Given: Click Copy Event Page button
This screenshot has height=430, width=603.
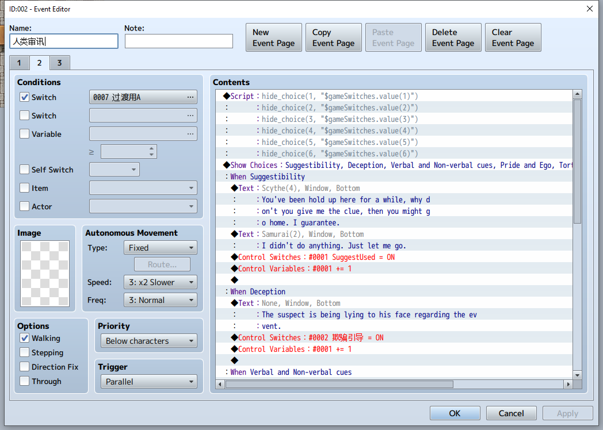Looking at the screenshot, I should tap(333, 38).
